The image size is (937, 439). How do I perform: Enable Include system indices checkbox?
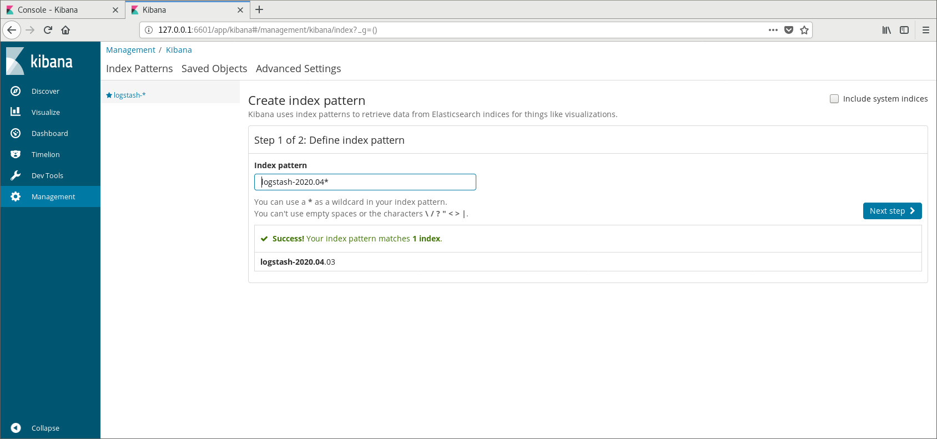click(x=834, y=99)
